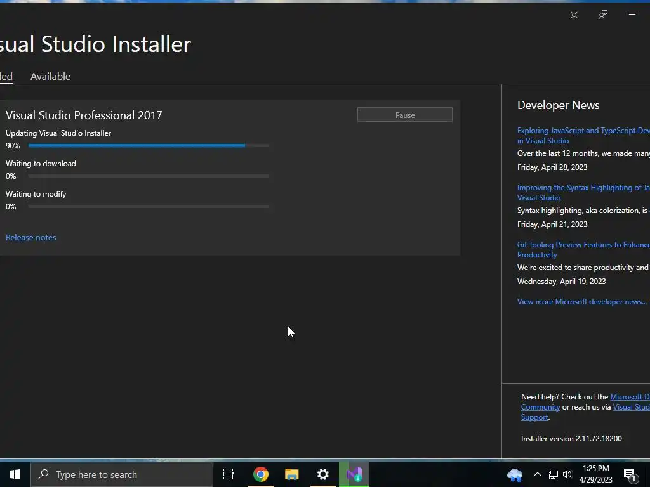Screen dimensions: 650x487
Task: Launch Google Chrome from the taskbar
Action: click(261, 474)
